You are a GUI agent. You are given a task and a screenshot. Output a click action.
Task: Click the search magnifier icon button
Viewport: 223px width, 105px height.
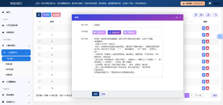[x=216, y=15]
